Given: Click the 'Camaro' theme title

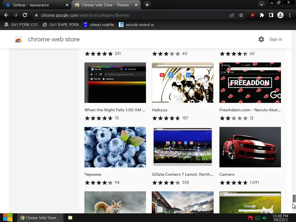Looking at the screenshot, I should tap(227, 174).
